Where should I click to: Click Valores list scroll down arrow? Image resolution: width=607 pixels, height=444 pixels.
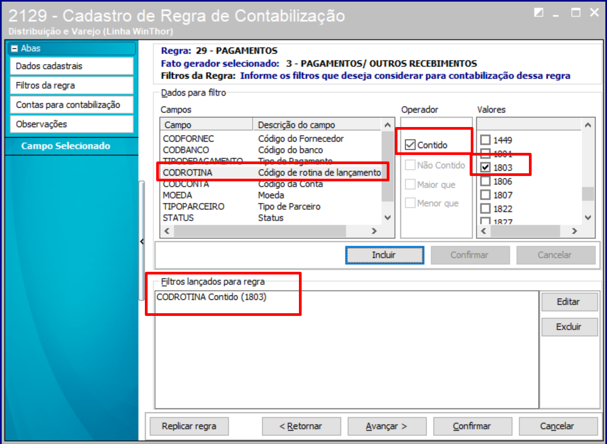[x=588, y=218]
